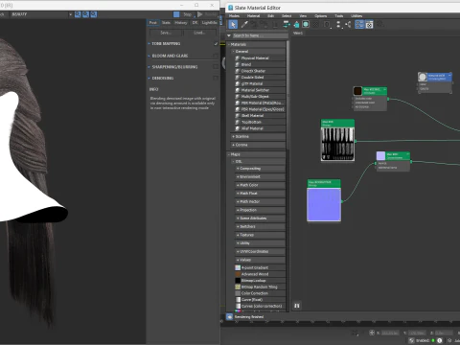Click the Search by Name field
The image size is (460, 345).
pos(260,35)
